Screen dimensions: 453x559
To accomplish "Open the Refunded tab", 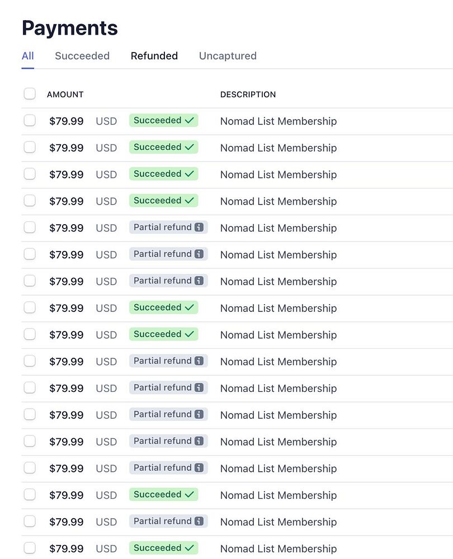I will 154,56.
